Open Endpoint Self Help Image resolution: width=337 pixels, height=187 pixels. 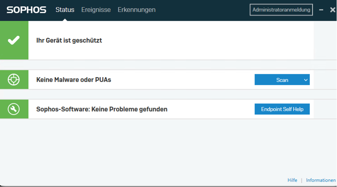pyautogui.click(x=282, y=109)
